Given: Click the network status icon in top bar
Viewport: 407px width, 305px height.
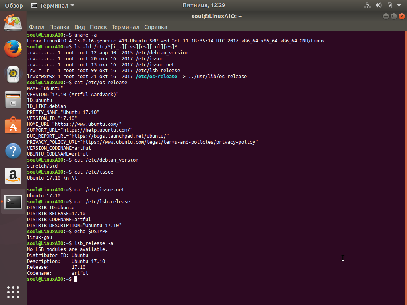Looking at the screenshot, I should click(x=367, y=5).
